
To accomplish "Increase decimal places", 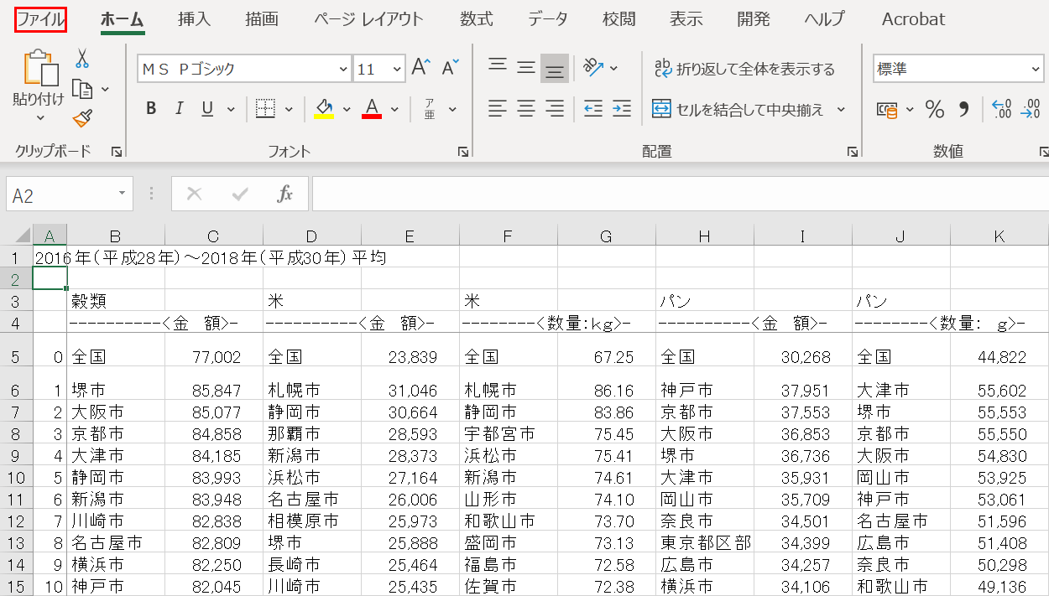I will (1002, 109).
